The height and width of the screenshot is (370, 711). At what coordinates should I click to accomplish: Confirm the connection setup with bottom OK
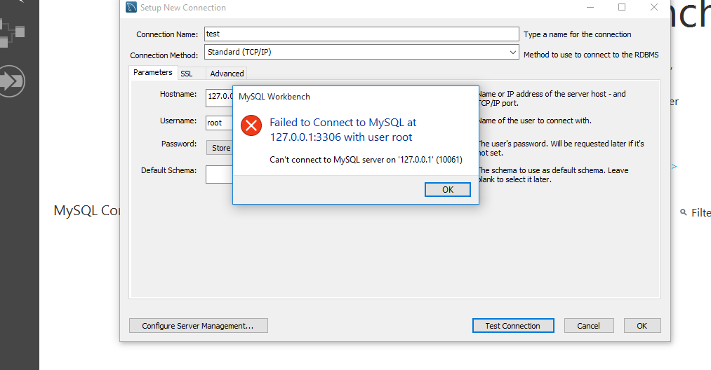click(x=642, y=326)
